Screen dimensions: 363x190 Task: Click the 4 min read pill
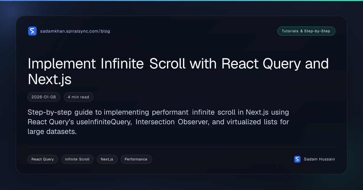pos(79,97)
